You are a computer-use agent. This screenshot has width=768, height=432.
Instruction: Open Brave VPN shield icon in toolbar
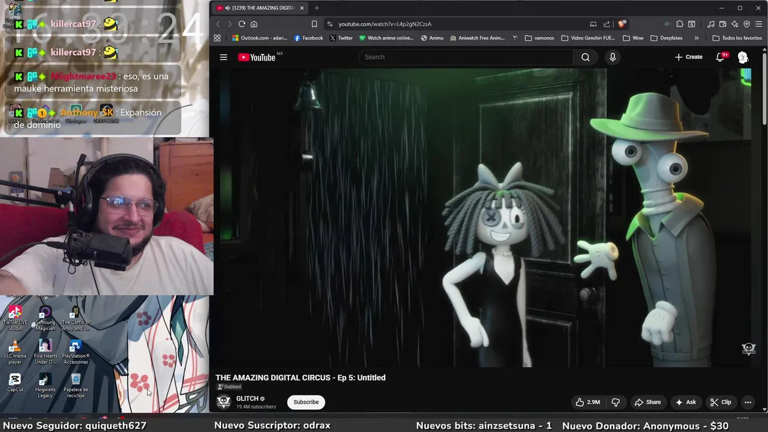746,24
